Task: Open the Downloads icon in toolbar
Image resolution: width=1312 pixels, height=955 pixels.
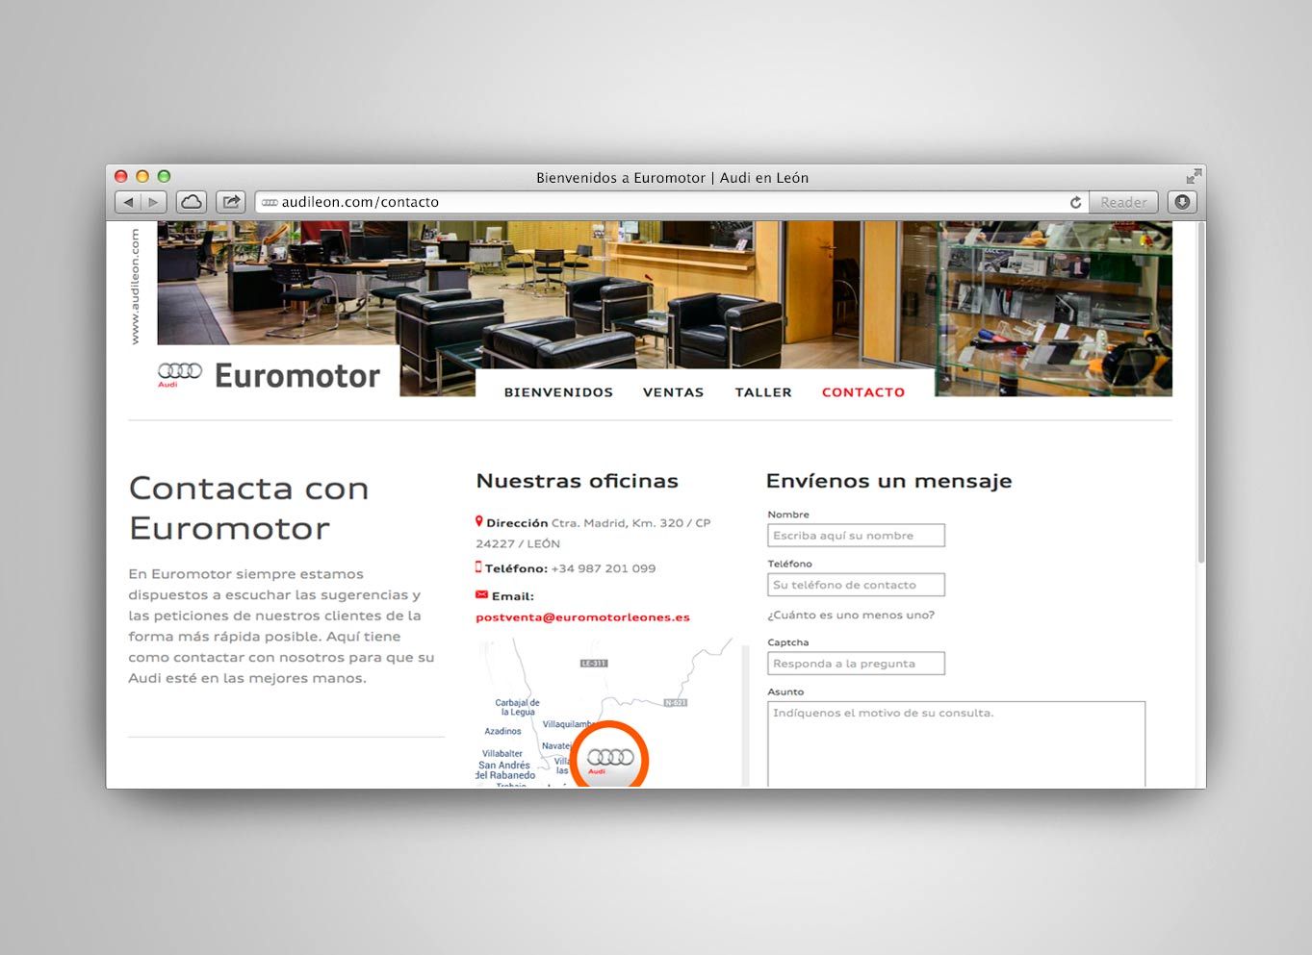Action: (1182, 202)
